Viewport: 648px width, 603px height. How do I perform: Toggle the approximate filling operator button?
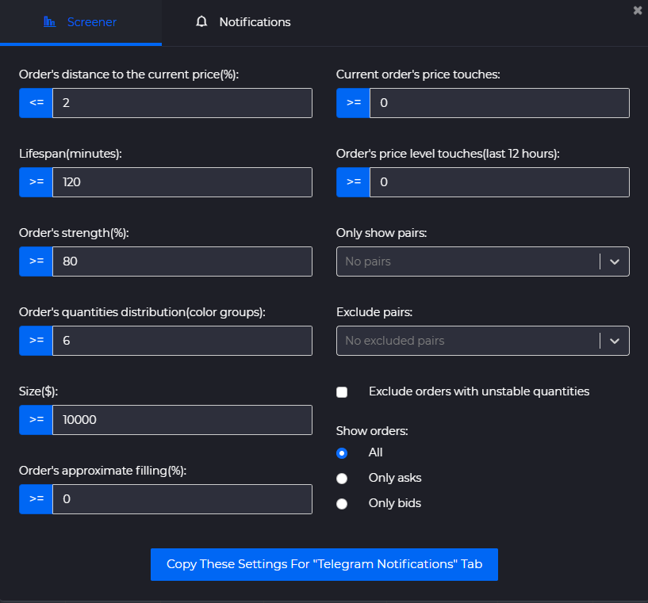36,499
